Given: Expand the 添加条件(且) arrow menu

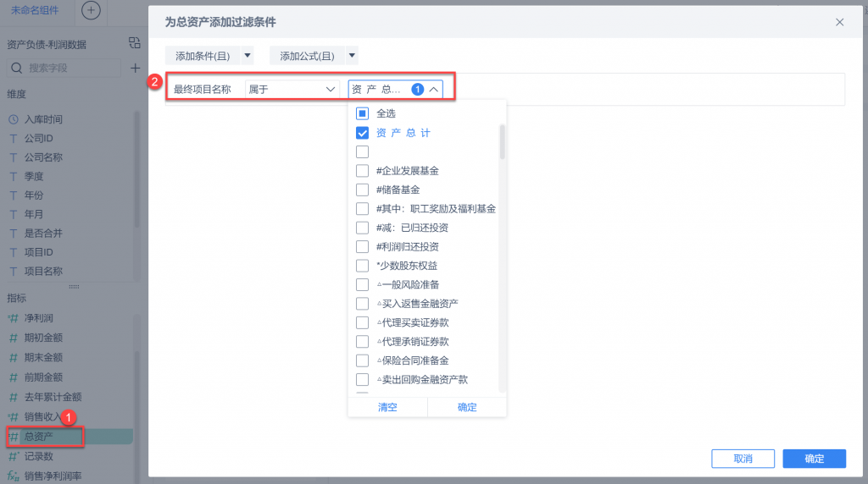Looking at the screenshot, I should pyautogui.click(x=248, y=55).
